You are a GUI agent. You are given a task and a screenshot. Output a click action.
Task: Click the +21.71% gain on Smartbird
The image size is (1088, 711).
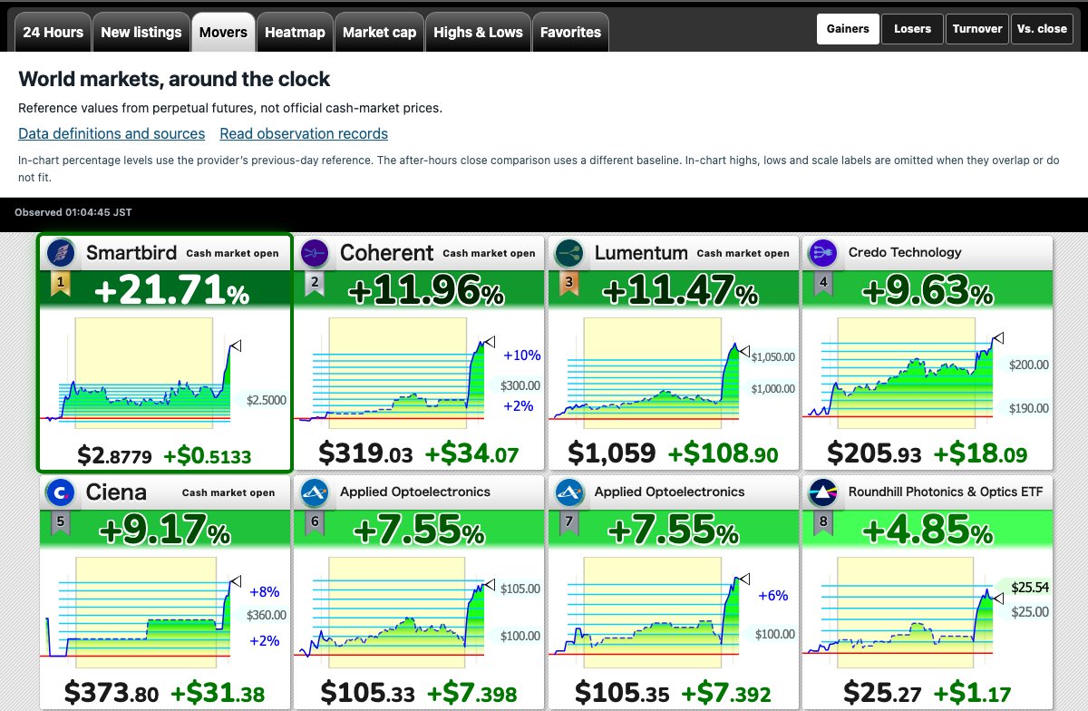point(171,291)
